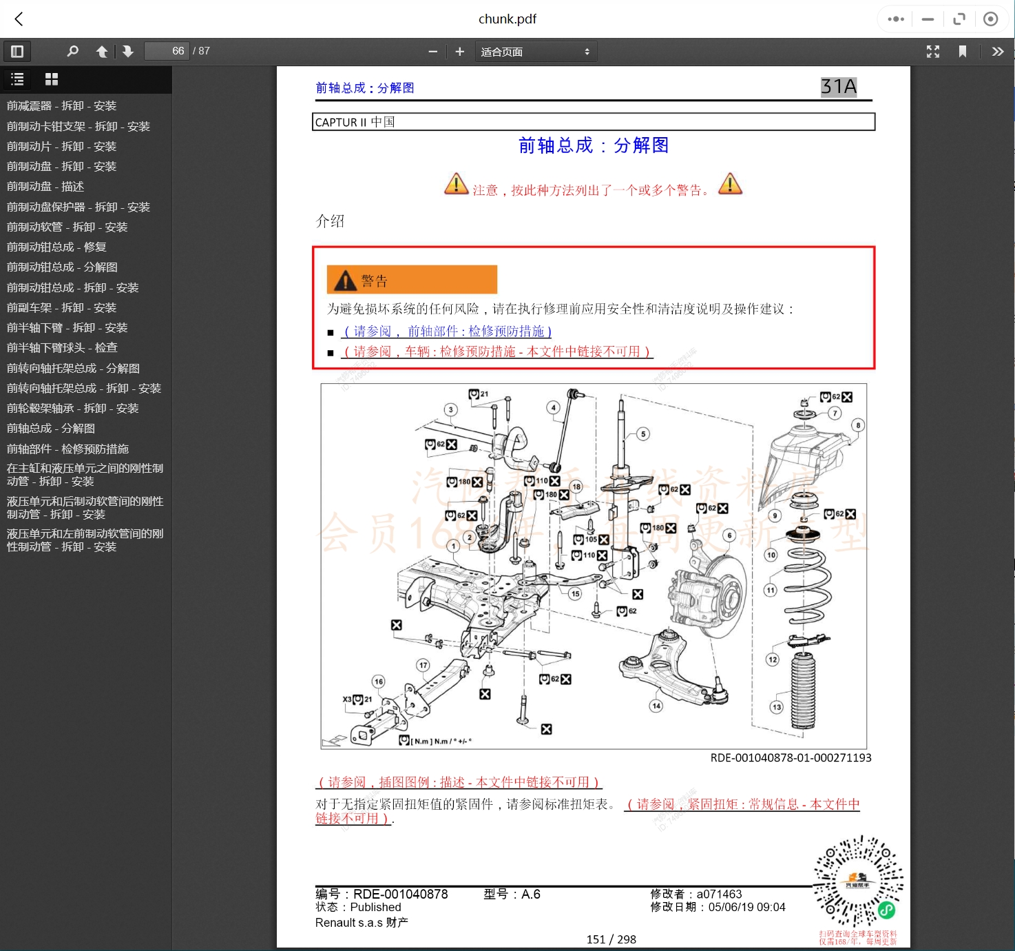Screen dimensions: 1015x951
Task: Go to the previous page with the up arrow
Action: click(x=101, y=51)
